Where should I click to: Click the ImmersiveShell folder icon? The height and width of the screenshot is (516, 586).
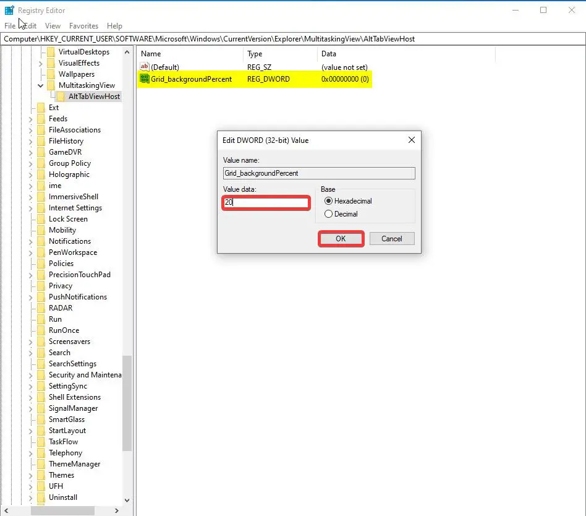coord(41,197)
